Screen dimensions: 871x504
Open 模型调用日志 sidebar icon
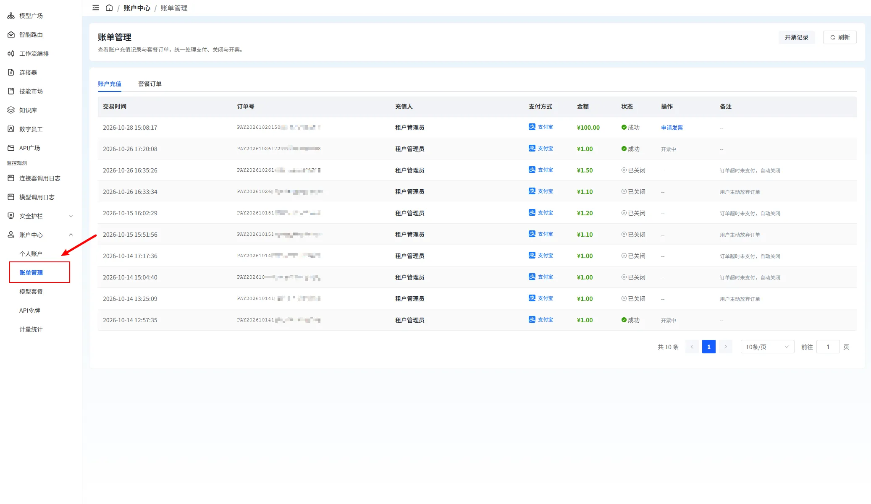click(x=11, y=197)
